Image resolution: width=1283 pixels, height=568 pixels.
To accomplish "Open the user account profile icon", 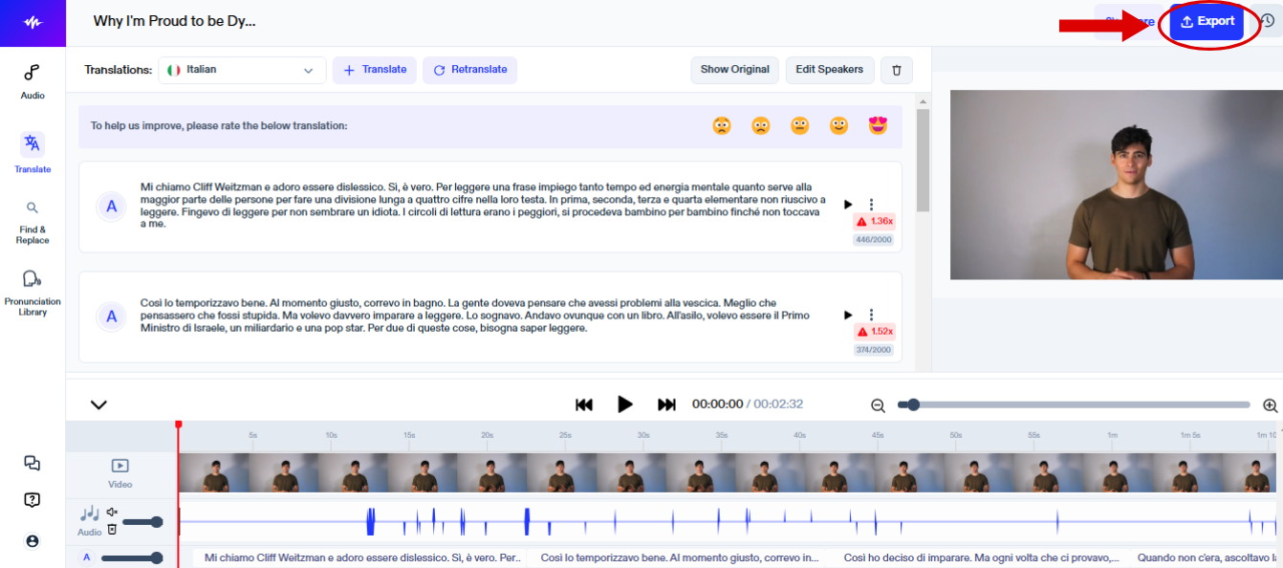I will (x=33, y=540).
